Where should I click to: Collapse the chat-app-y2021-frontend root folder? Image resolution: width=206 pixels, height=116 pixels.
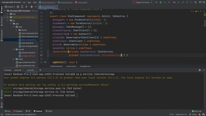click(5, 11)
